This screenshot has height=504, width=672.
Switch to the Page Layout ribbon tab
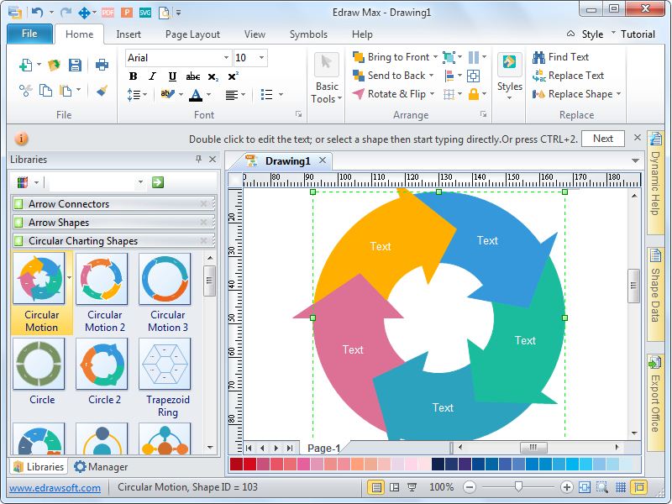point(193,34)
